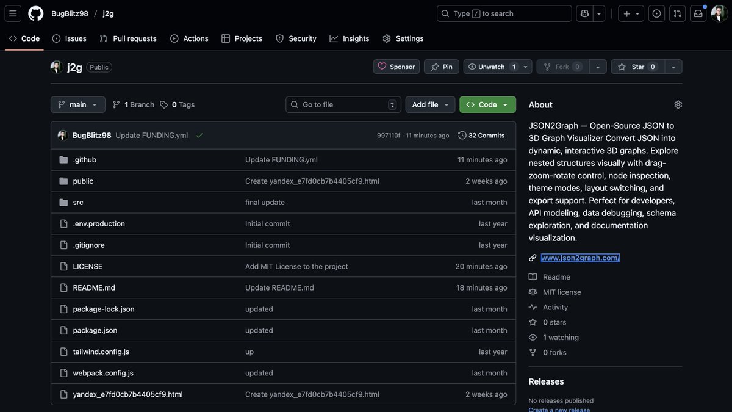Open the user profile avatar menu

pos(719,13)
